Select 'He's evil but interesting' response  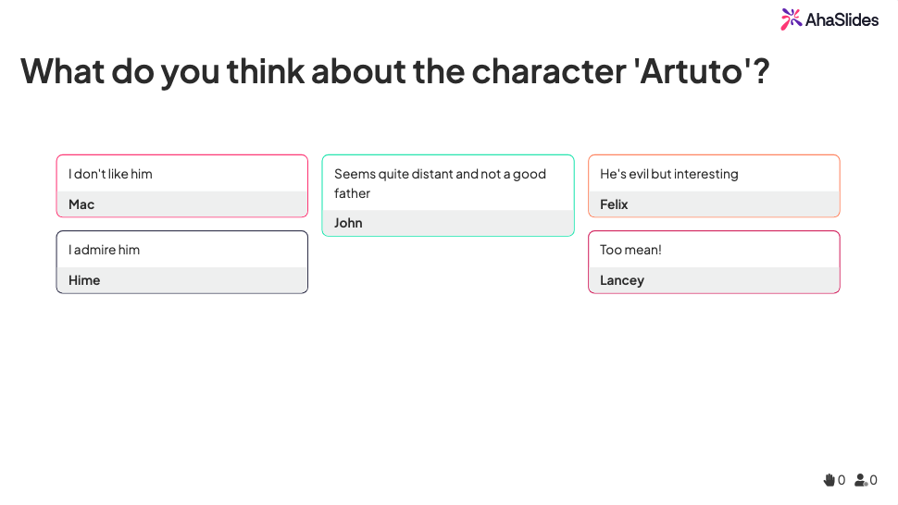tap(668, 174)
